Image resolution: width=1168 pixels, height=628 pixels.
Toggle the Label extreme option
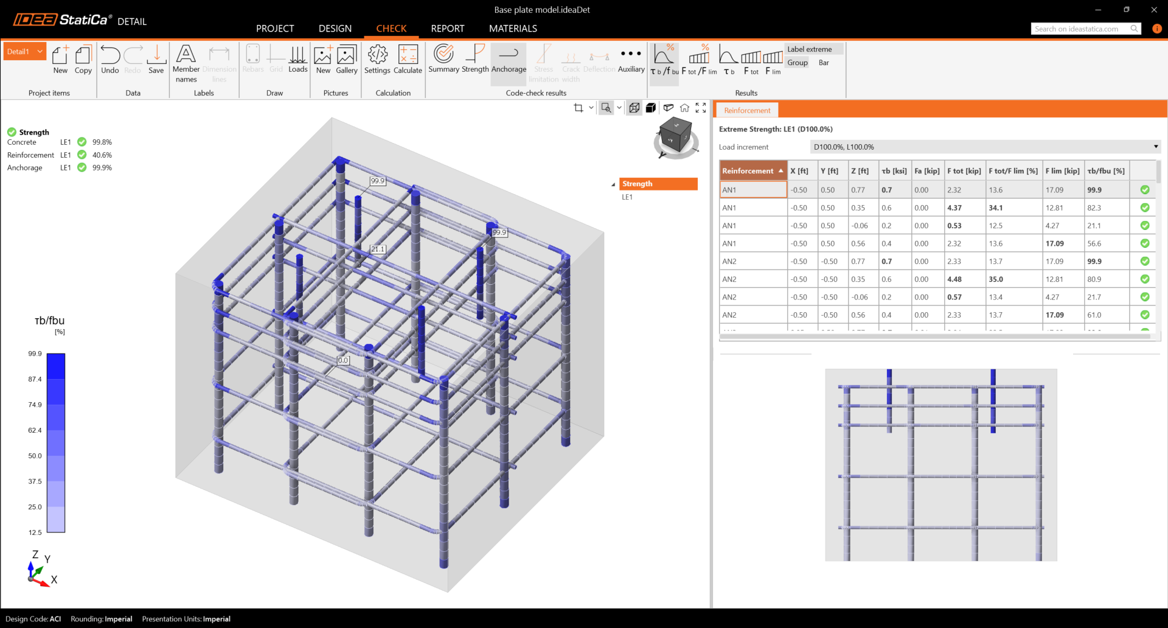tap(809, 49)
